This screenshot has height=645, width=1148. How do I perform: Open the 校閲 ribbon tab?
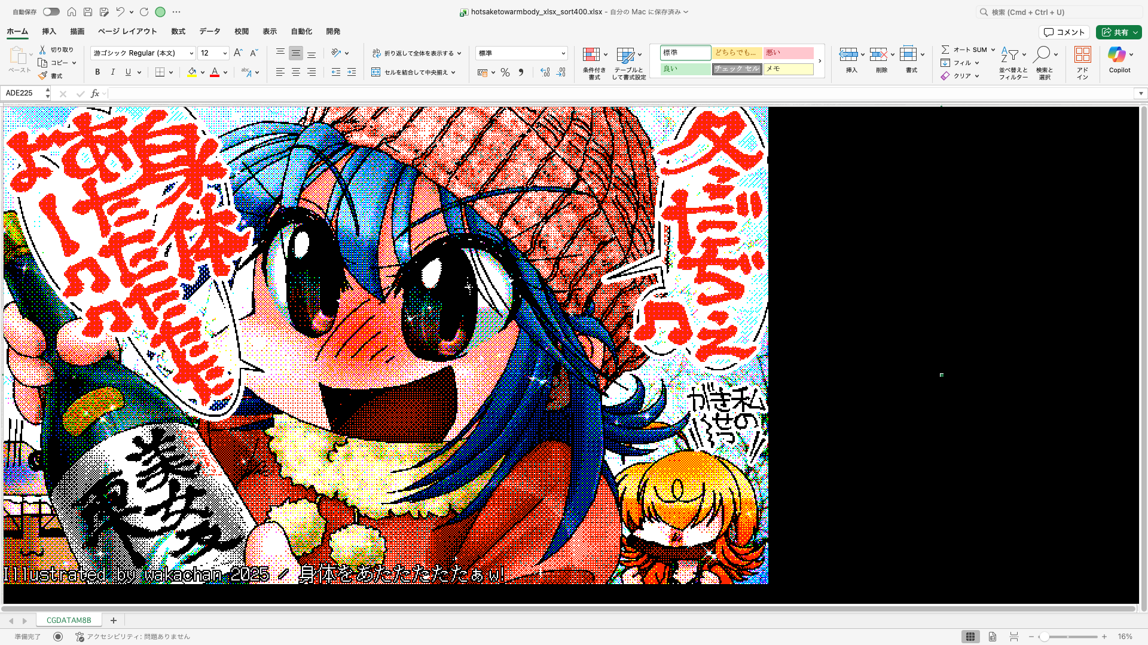tap(241, 32)
